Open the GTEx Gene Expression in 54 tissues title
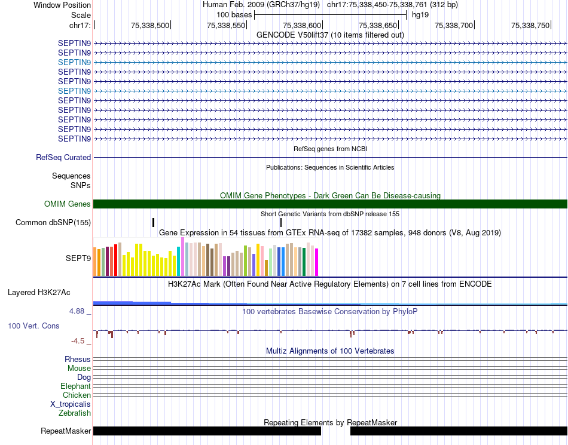This screenshot has width=568, height=445. (330, 232)
